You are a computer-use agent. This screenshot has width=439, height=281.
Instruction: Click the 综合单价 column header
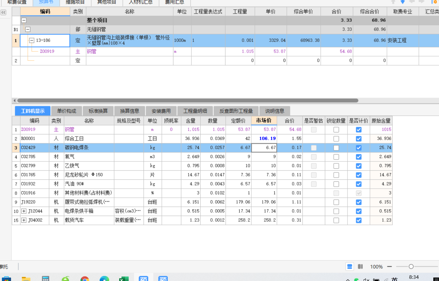tap(303, 12)
